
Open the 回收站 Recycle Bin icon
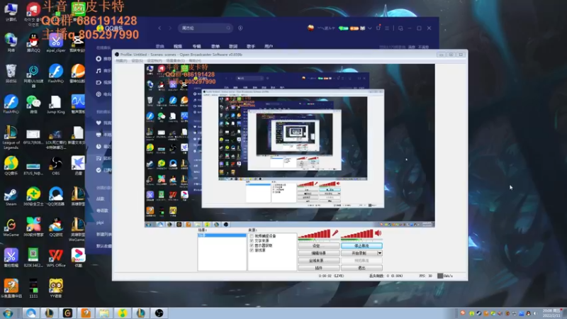coord(11,74)
